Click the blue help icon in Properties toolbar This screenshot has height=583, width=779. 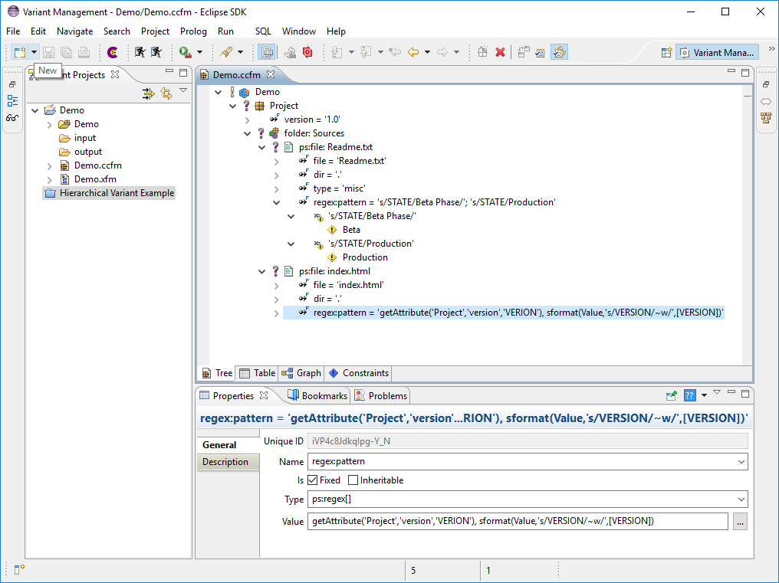[690, 395]
